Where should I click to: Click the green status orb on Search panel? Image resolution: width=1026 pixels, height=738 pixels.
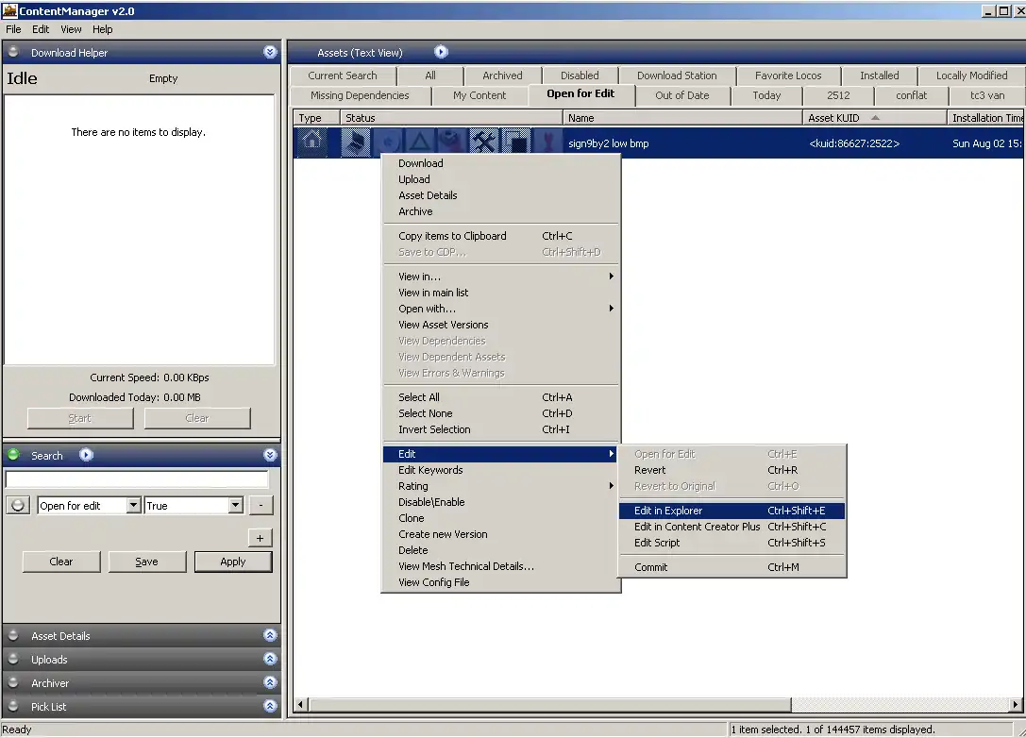tap(13, 455)
